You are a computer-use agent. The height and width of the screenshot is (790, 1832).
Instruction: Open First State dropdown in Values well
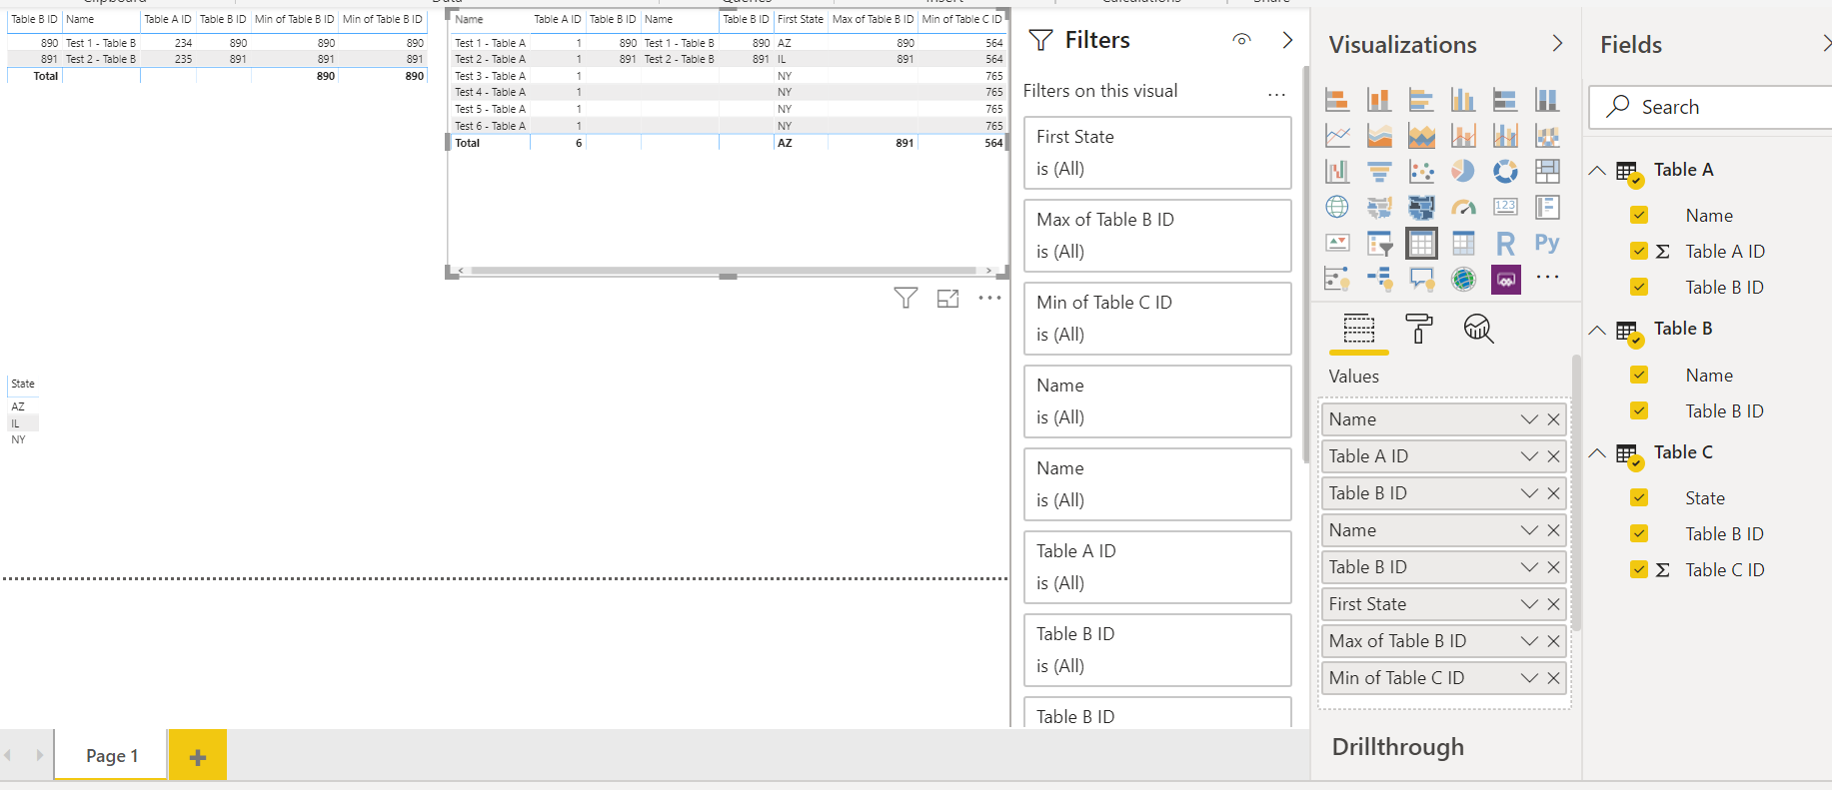(1529, 604)
